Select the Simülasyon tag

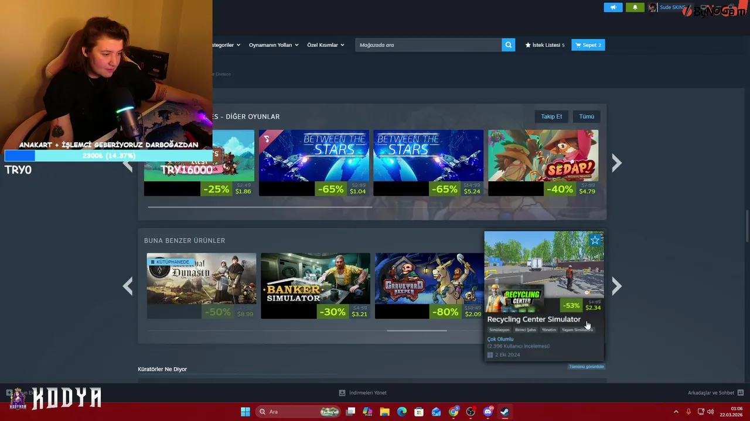click(x=499, y=330)
